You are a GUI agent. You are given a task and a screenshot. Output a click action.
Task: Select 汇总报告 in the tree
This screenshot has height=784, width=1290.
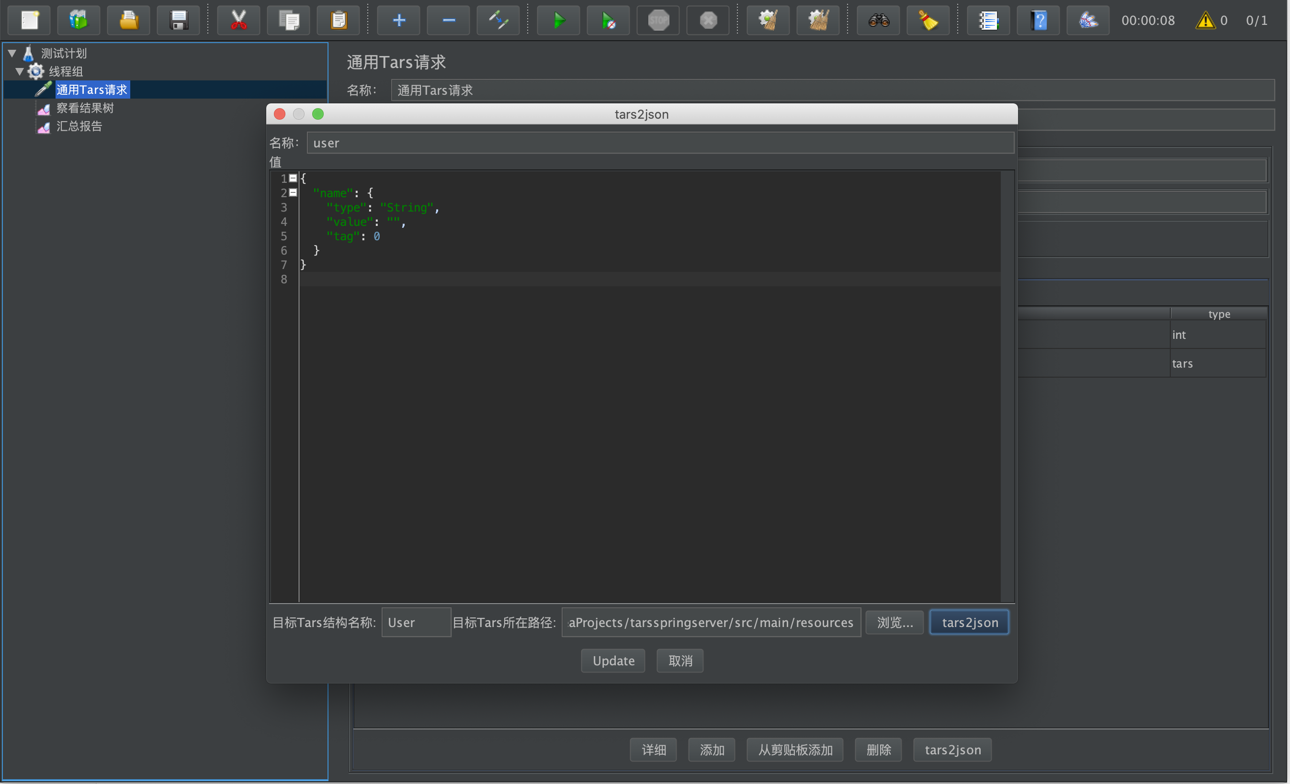point(79,126)
